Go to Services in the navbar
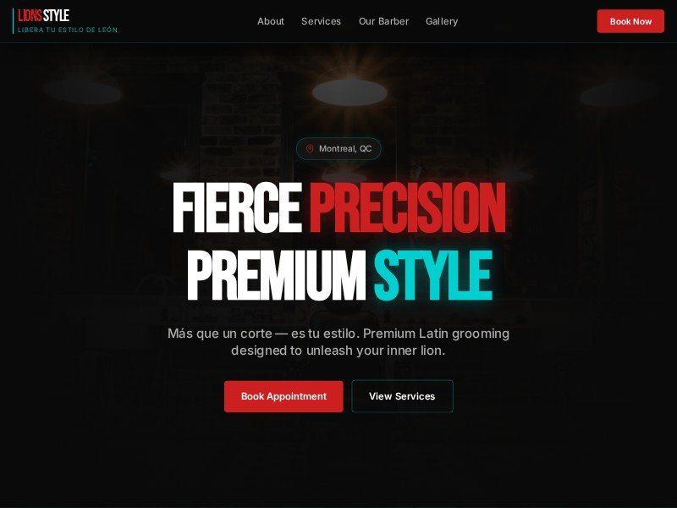 click(x=322, y=21)
